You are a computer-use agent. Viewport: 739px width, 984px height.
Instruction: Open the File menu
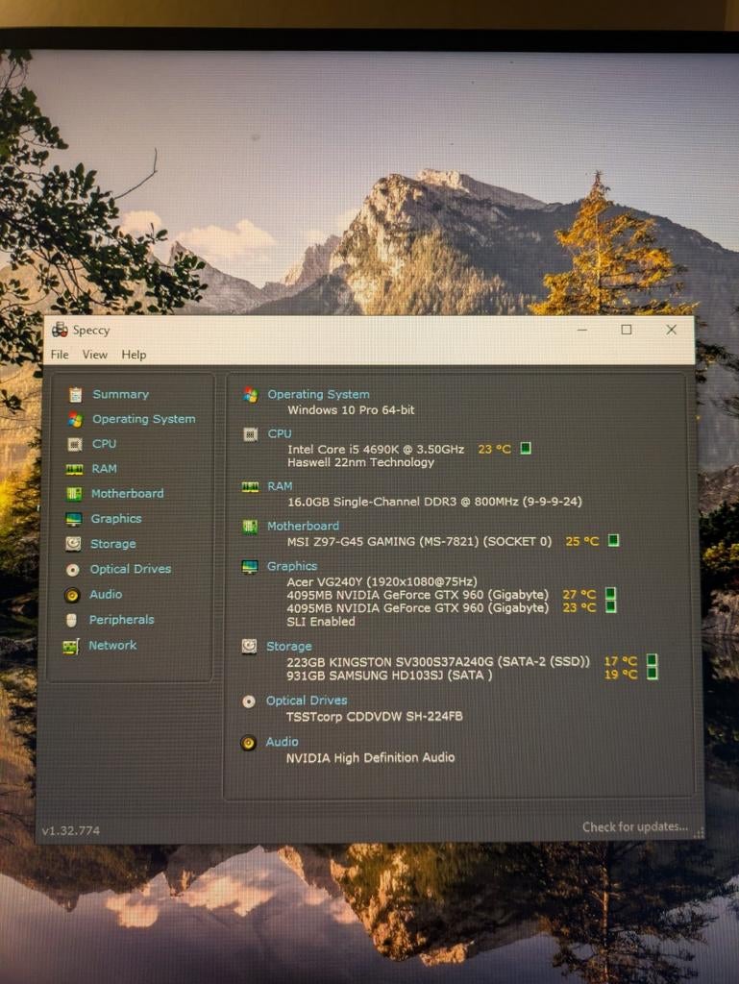(x=60, y=355)
